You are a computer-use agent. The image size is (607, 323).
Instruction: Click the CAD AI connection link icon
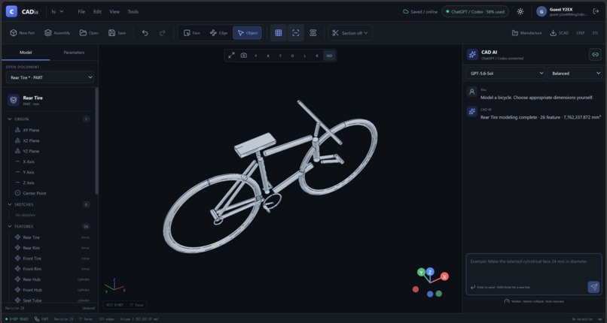(595, 54)
